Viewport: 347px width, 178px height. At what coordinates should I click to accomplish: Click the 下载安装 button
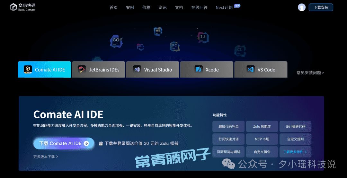321,7
